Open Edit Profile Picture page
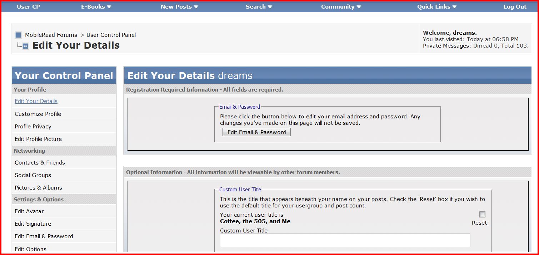Image resolution: width=539 pixels, height=255 pixels. (x=38, y=139)
